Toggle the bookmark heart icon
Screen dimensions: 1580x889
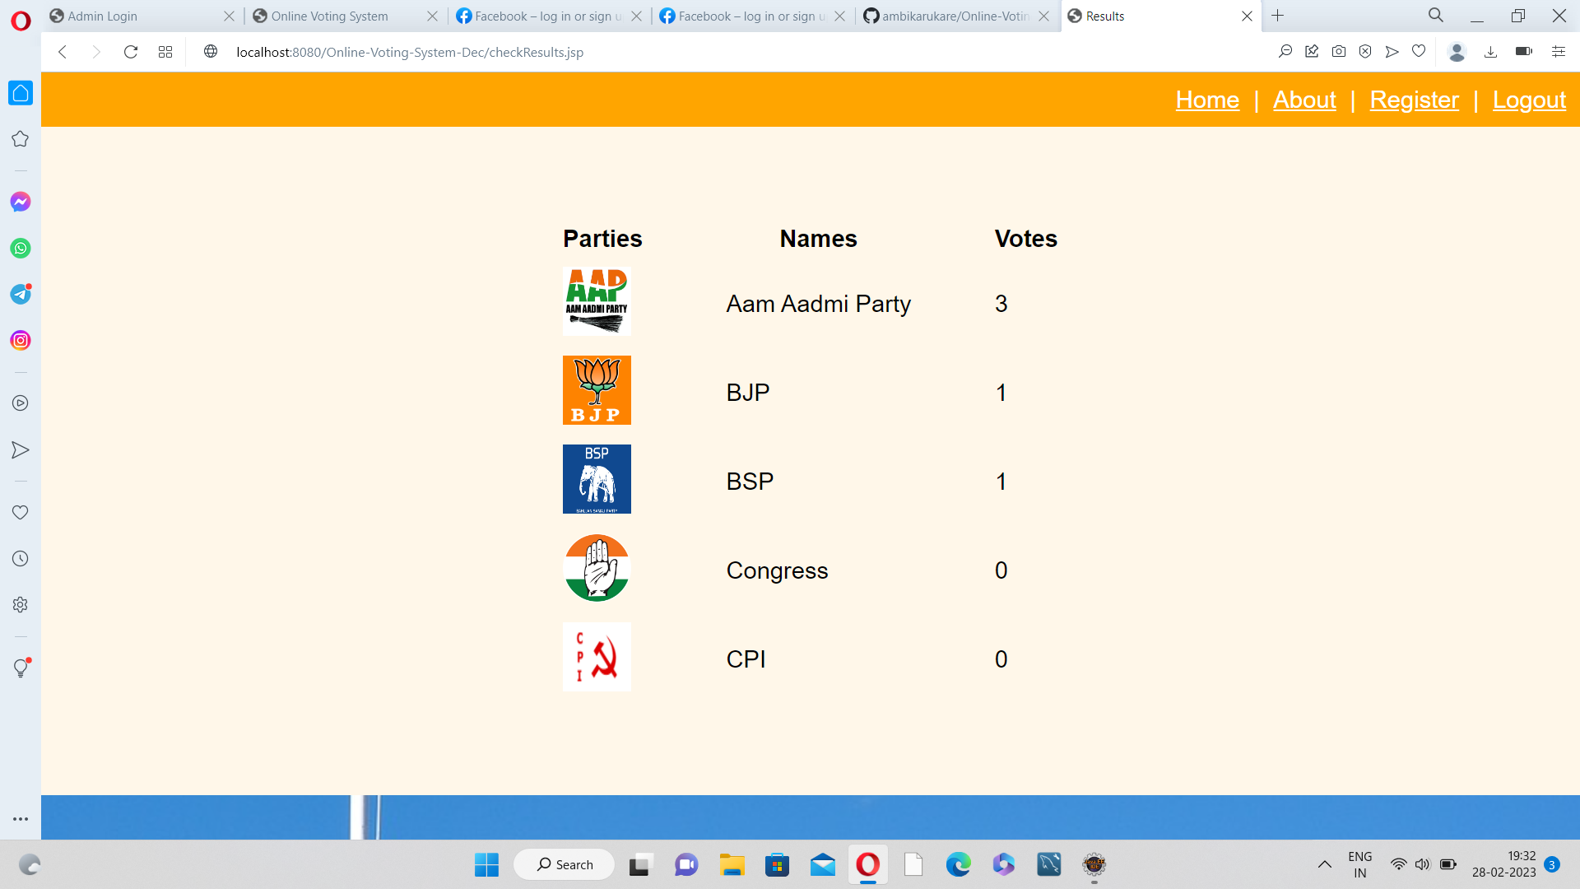click(x=1419, y=51)
